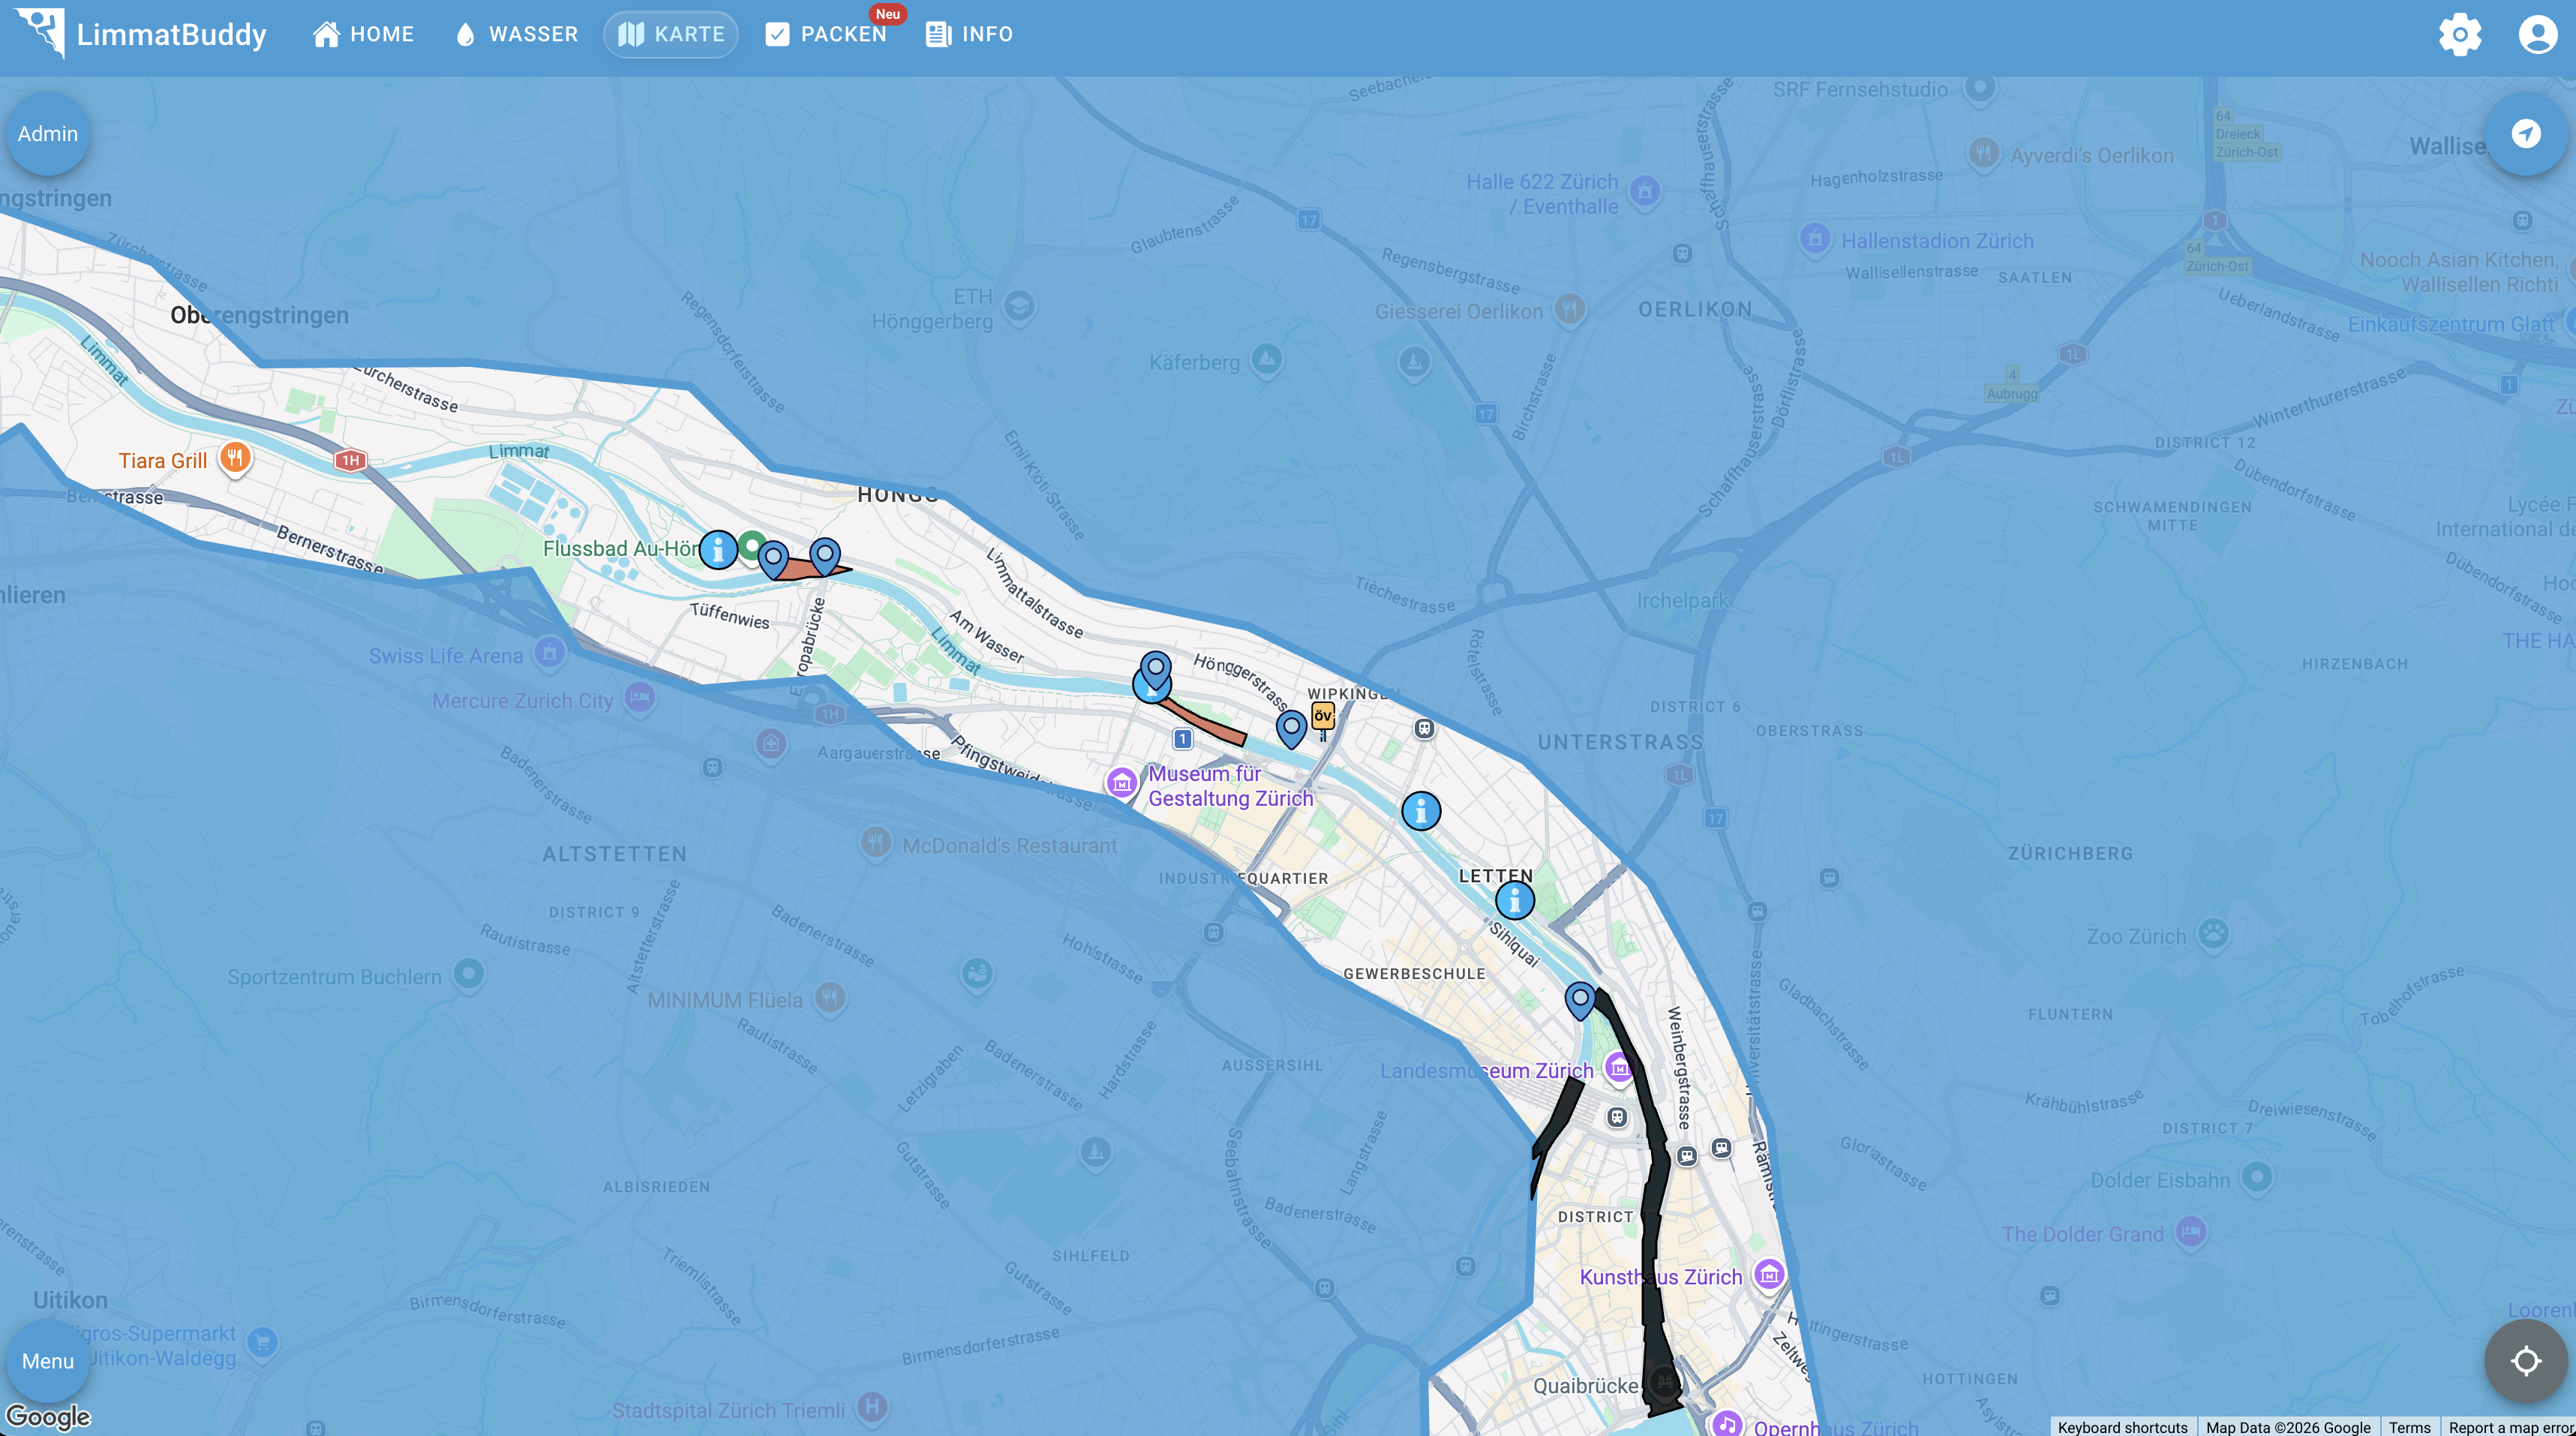Click ETH Hönggerberg icon
Screen dimensions: 2576x1436
coord(1019,306)
